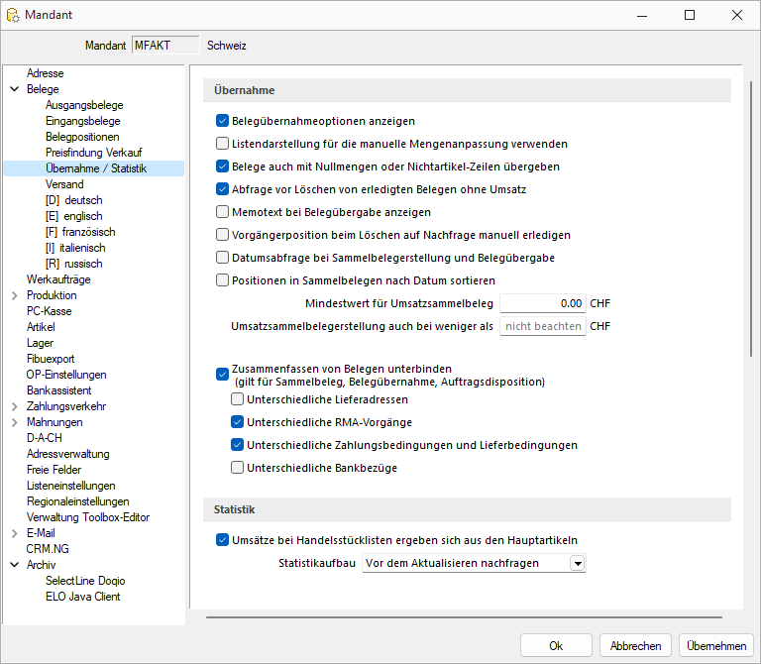The image size is (761, 664).
Task: Expand the Produktion tree node
Action: [15, 295]
